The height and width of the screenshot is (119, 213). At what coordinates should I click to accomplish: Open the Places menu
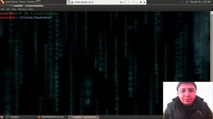click(x=22, y=2)
